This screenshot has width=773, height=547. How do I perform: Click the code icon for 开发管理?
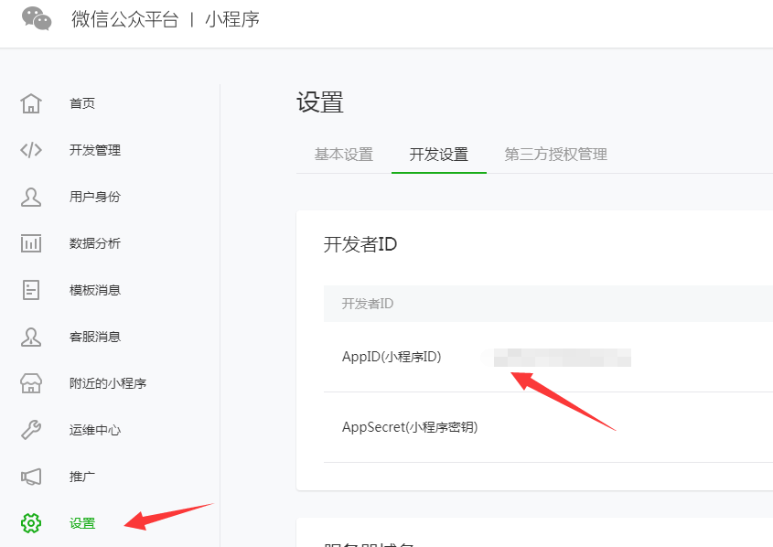(x=31, y=150)
